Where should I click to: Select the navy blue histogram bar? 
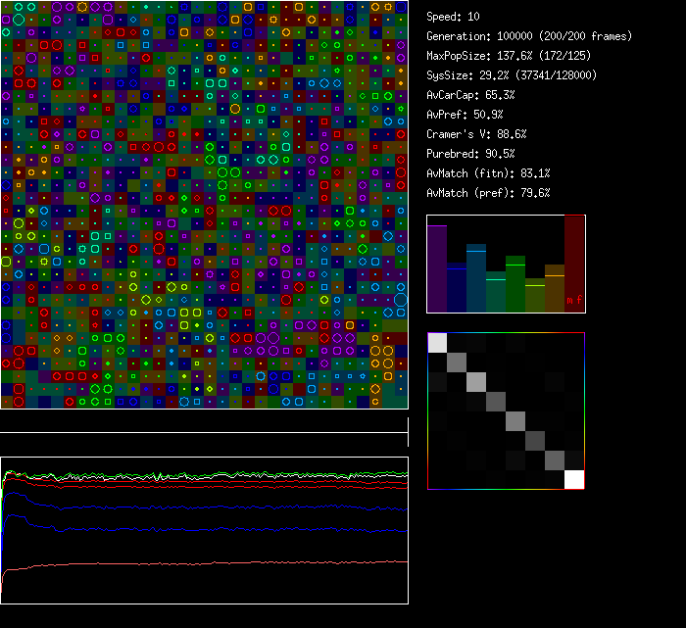point(457,288)
